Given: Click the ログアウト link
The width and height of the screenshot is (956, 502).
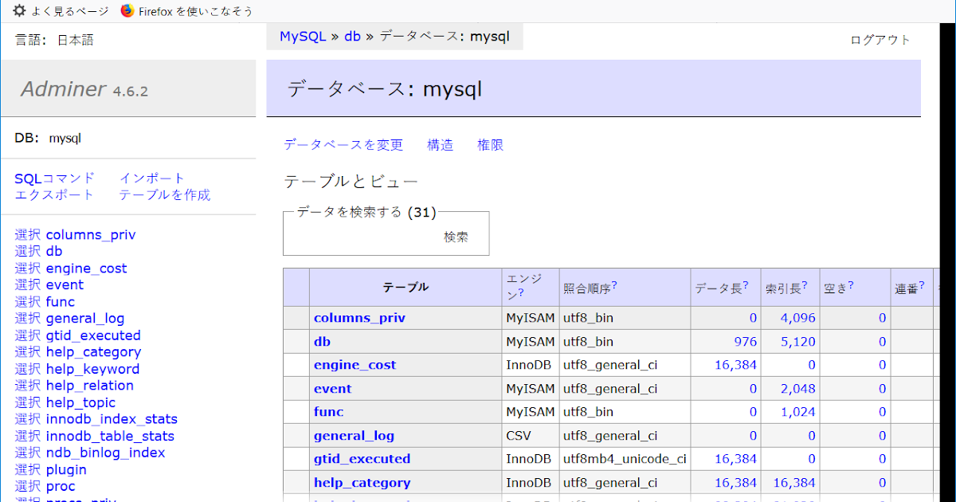Looking at the screenshot, I should (880, 39).
